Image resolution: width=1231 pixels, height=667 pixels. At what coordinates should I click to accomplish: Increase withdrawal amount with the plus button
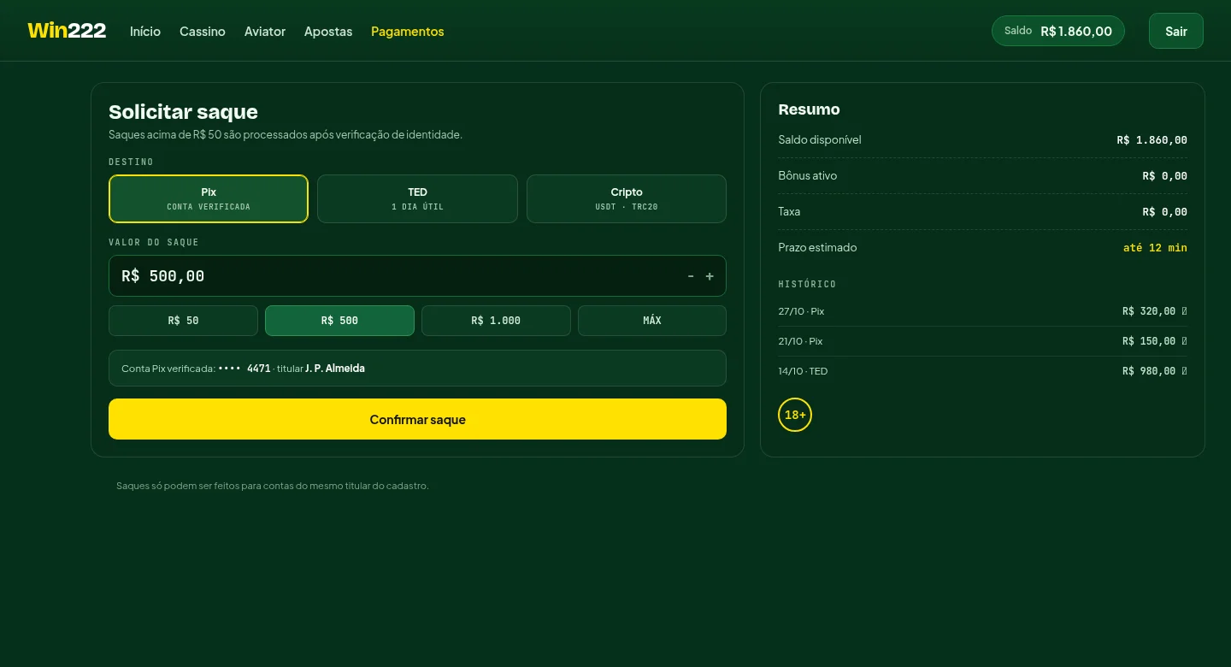click(x=710, y=276)
